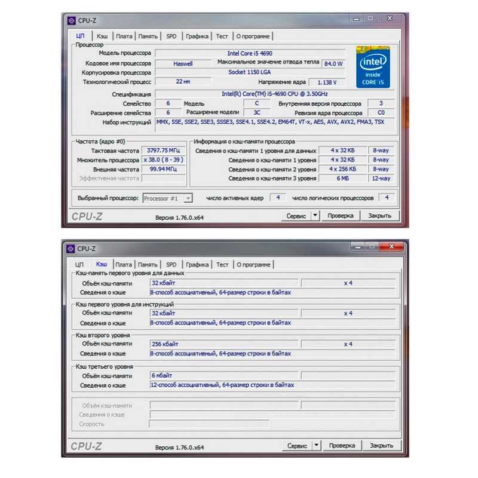This screenshot has height=478, width=478.
Task: Click the 3C extended model value
Action: 257,112
